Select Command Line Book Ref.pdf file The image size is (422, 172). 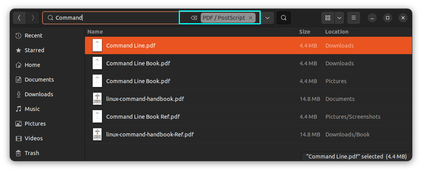tap(248, 117)
